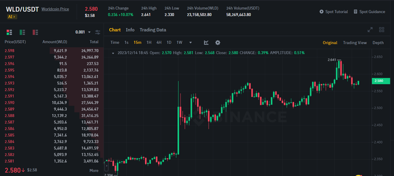Viewport: 394px width, 176px height.
Task: Show both buy and sell orders view
Action: 9,32
